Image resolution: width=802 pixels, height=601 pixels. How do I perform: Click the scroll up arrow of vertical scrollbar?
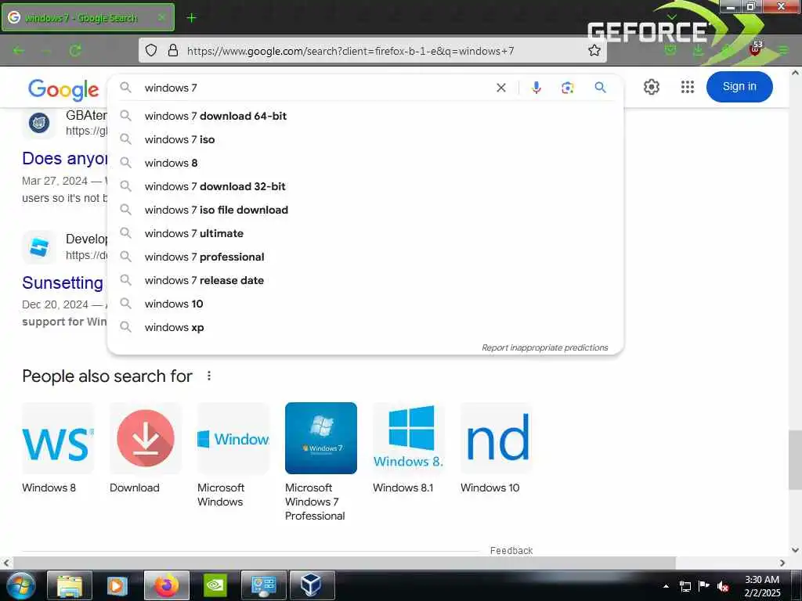click(x=795, y=73)
